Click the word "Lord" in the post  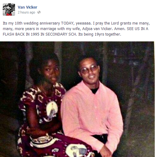(x=115, y=23)
